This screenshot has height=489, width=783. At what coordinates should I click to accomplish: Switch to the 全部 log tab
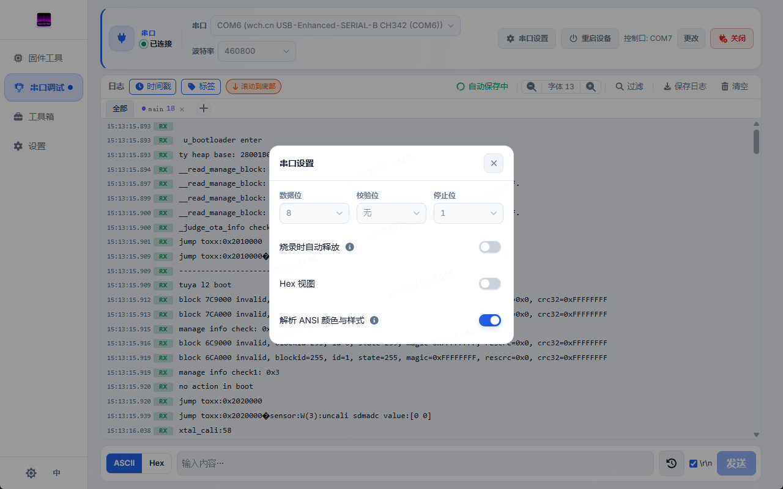click(120, 108)
